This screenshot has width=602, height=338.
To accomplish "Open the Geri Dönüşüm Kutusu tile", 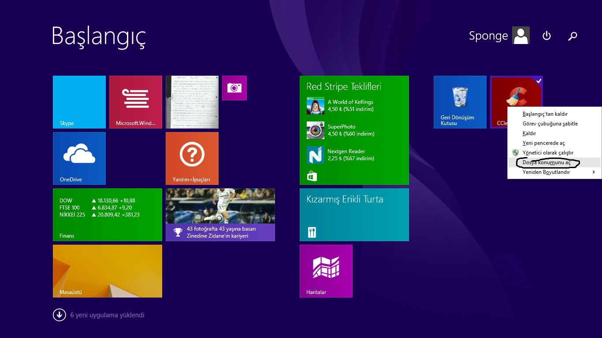I will tap(460, 102).
